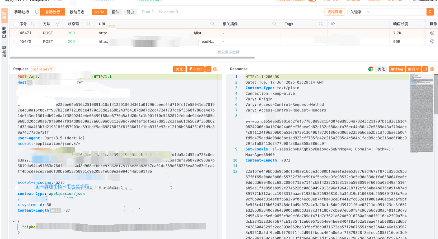Open search in Tags column header
The width and height of the screenshot is (438, 239).
point(321,24)
